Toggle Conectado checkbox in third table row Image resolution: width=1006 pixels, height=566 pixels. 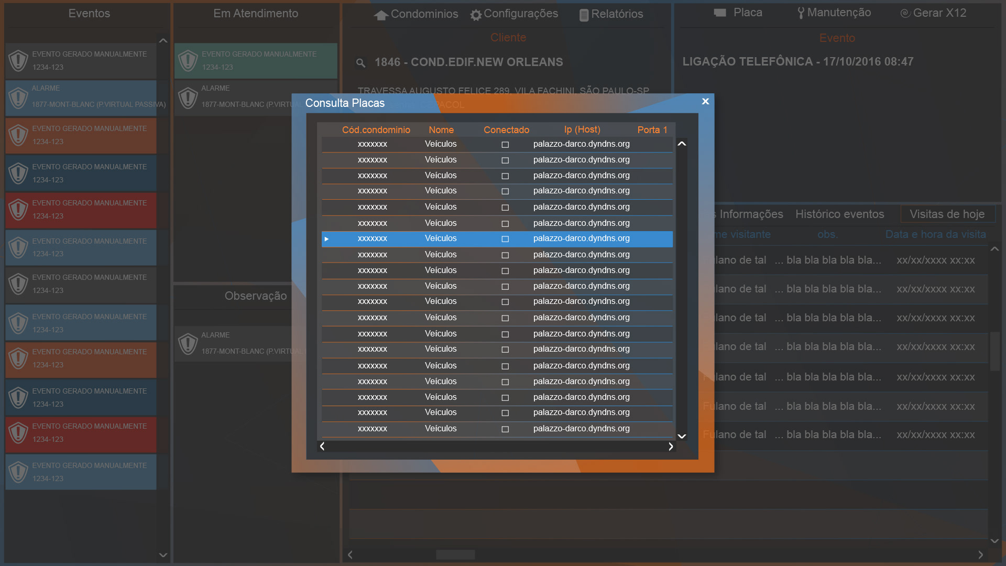coord(505,176)
